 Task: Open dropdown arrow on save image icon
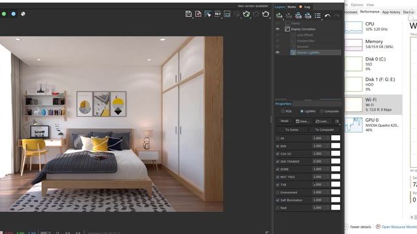(193, 18)
